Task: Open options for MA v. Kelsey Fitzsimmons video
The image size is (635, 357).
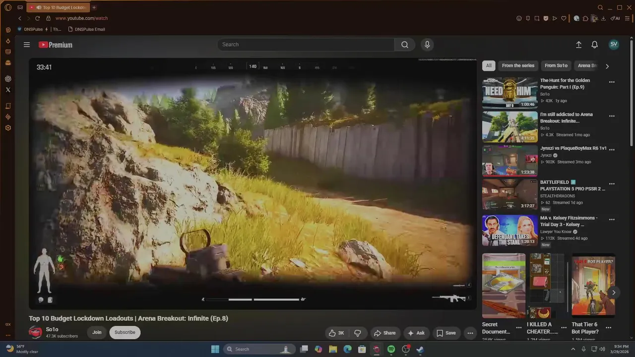Action: click(x=612, y=220)
